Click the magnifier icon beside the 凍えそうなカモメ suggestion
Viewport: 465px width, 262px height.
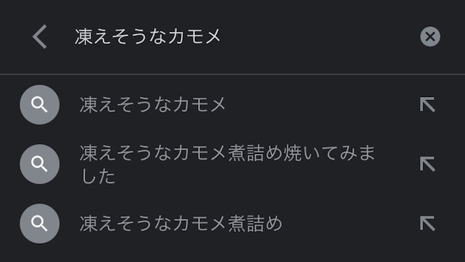click(39, 105)
